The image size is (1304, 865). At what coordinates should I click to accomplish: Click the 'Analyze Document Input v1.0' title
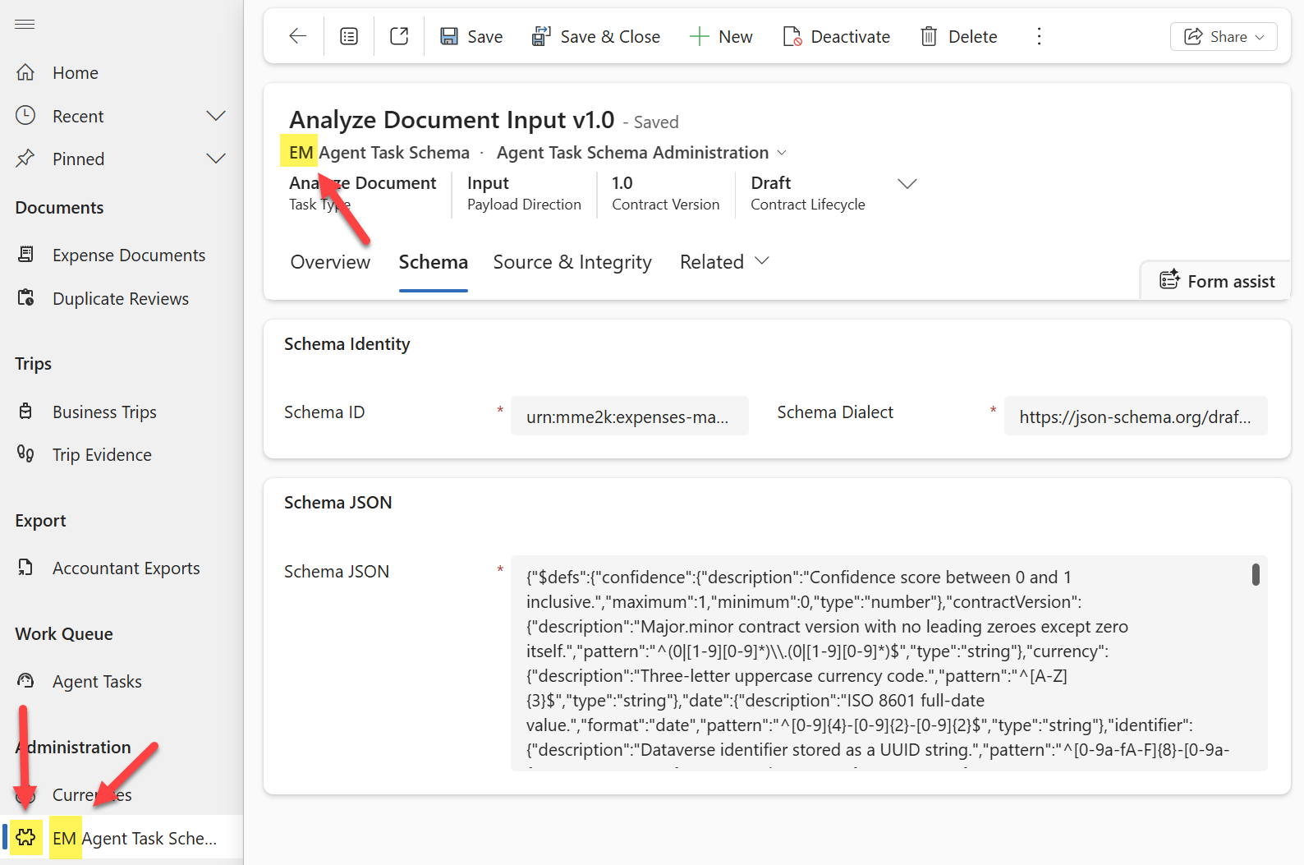(x=452, y=120)
